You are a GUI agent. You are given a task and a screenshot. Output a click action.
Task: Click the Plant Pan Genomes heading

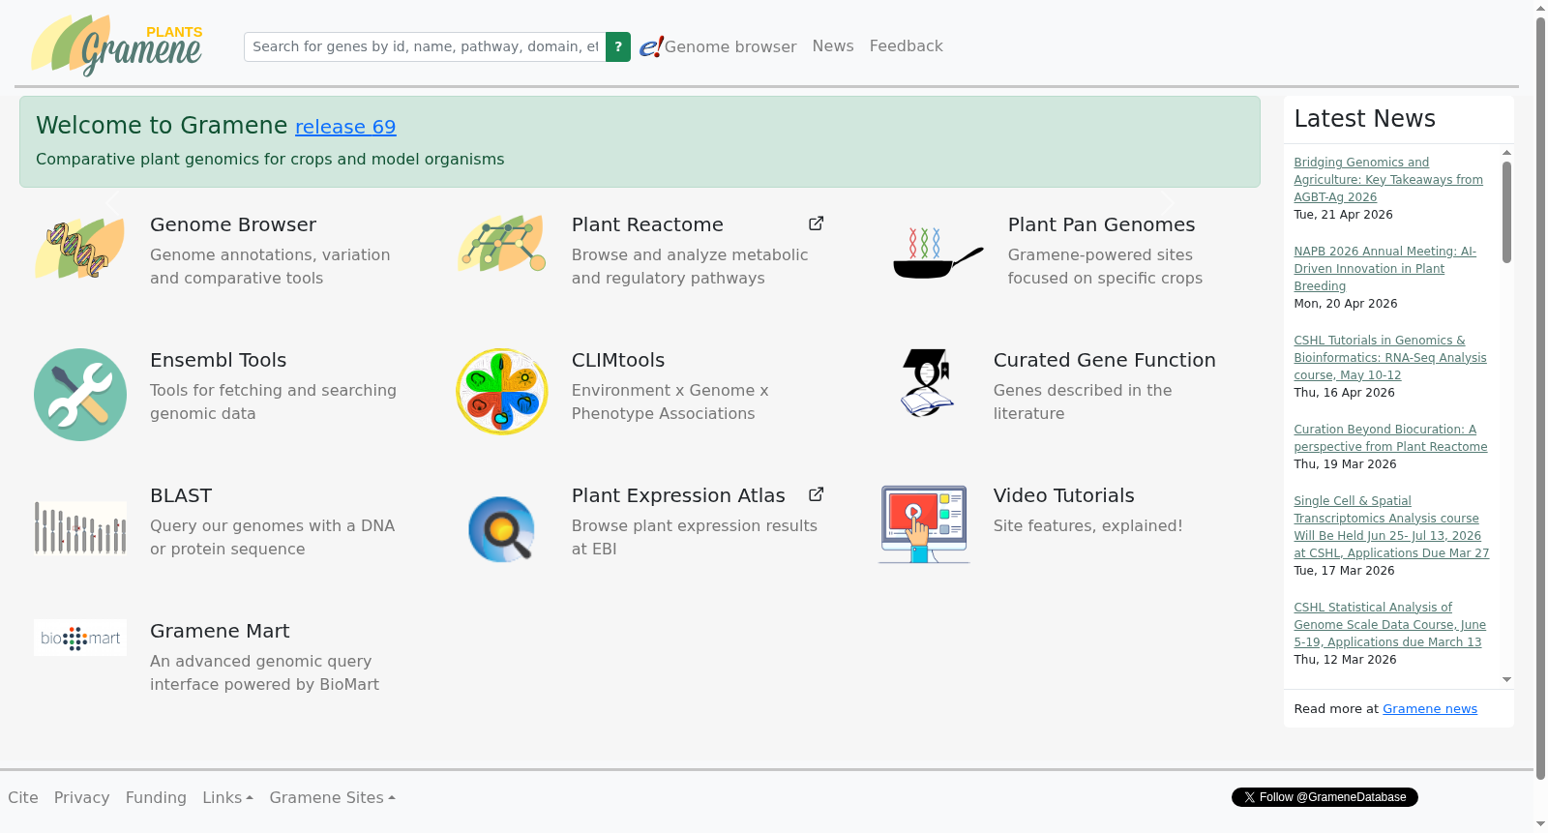click(1101, 224)
